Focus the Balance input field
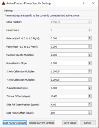This screenshot has width=99, height=128. pos(69,38)
